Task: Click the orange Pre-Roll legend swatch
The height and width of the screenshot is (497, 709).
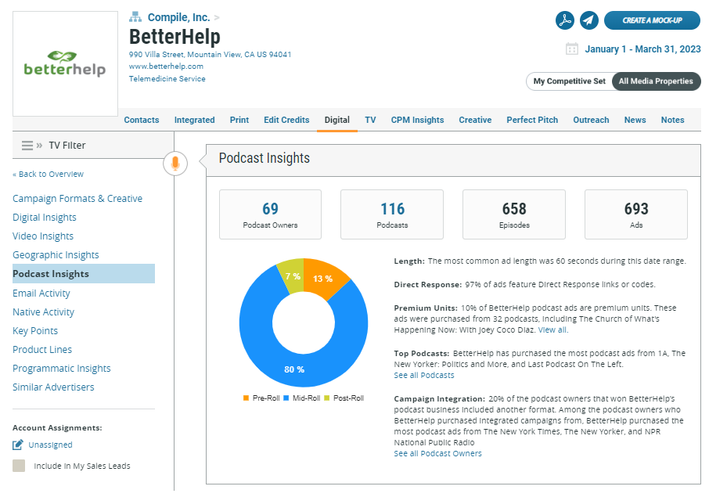Action: coord(246,398)
